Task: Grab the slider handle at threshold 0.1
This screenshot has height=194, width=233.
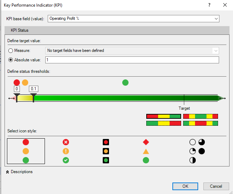Action: 33,98
